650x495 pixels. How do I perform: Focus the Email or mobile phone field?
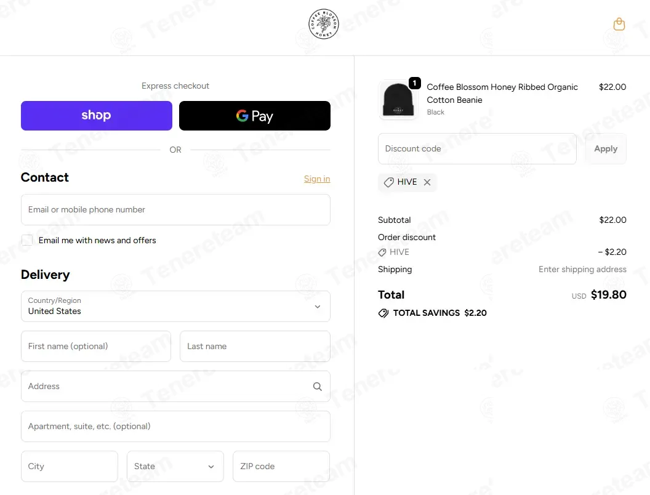(x=176, y=210)
